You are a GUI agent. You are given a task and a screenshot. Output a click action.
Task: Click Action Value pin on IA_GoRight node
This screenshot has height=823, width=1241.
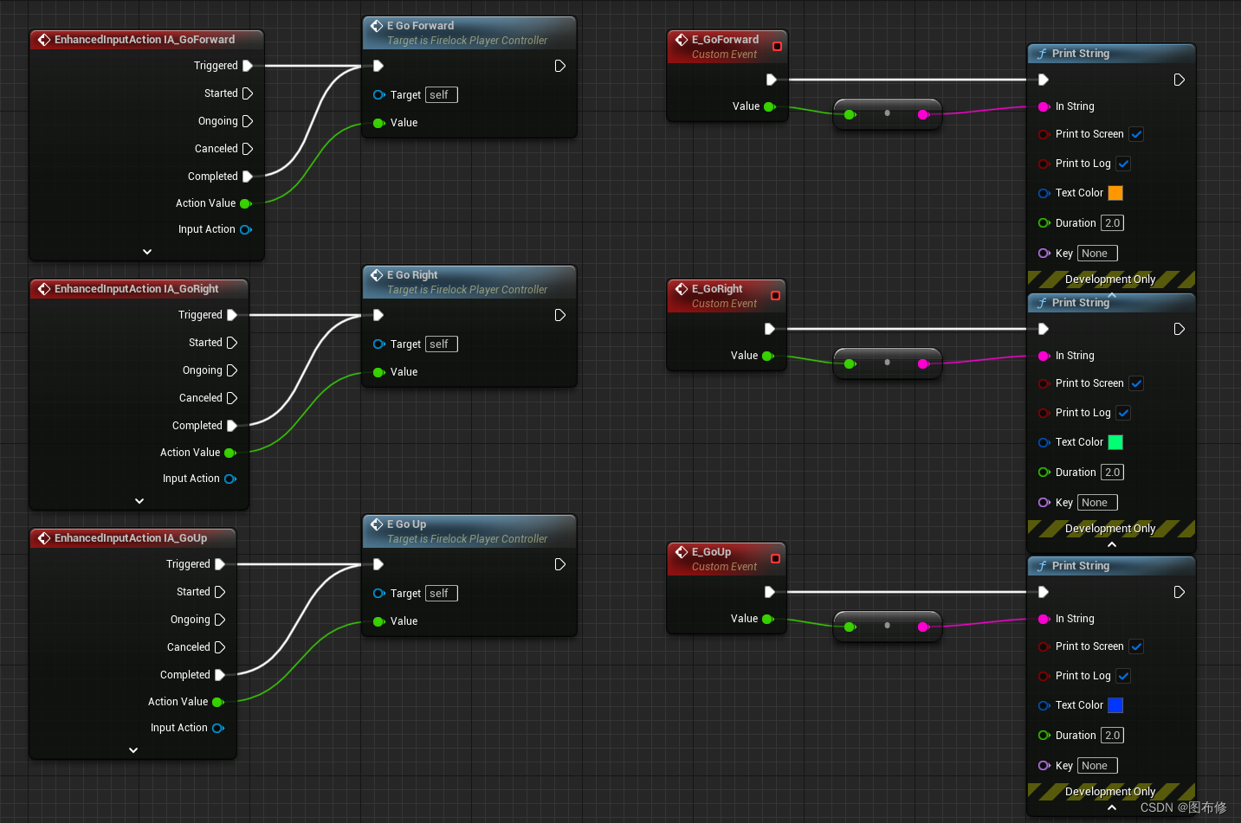230,453
